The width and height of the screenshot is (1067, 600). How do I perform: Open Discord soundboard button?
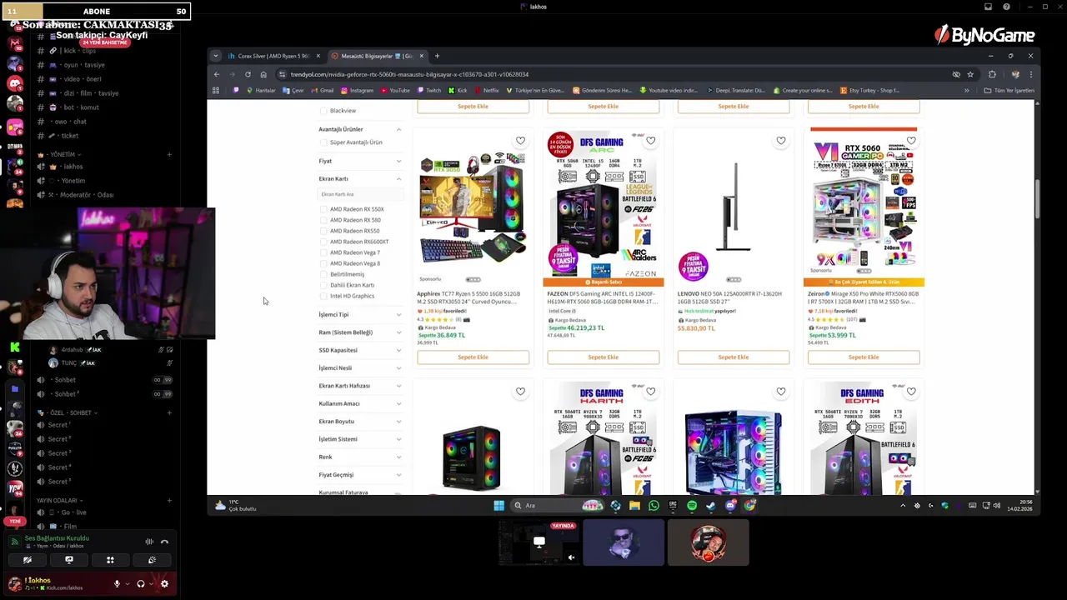(152, 560)
